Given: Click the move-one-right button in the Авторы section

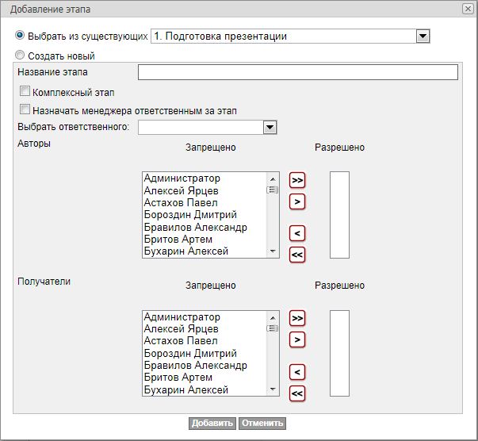Looking at the screenshot, I should tap(297, 201).
